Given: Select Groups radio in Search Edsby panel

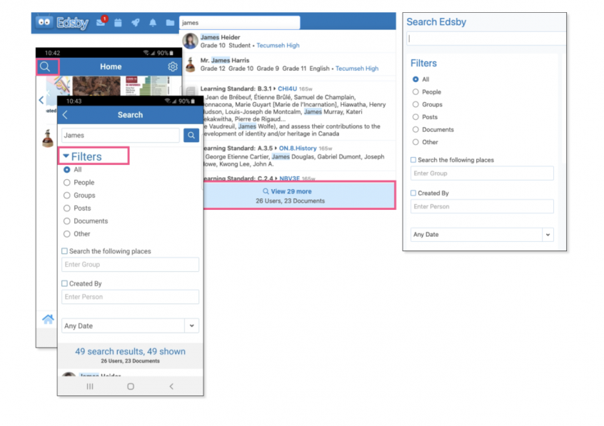Looking at the screenshot, I should (x=416, y=104).
